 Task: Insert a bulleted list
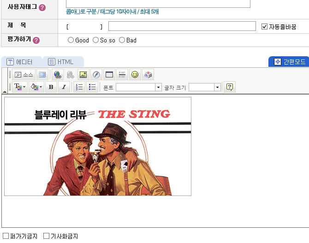point(92,87)
